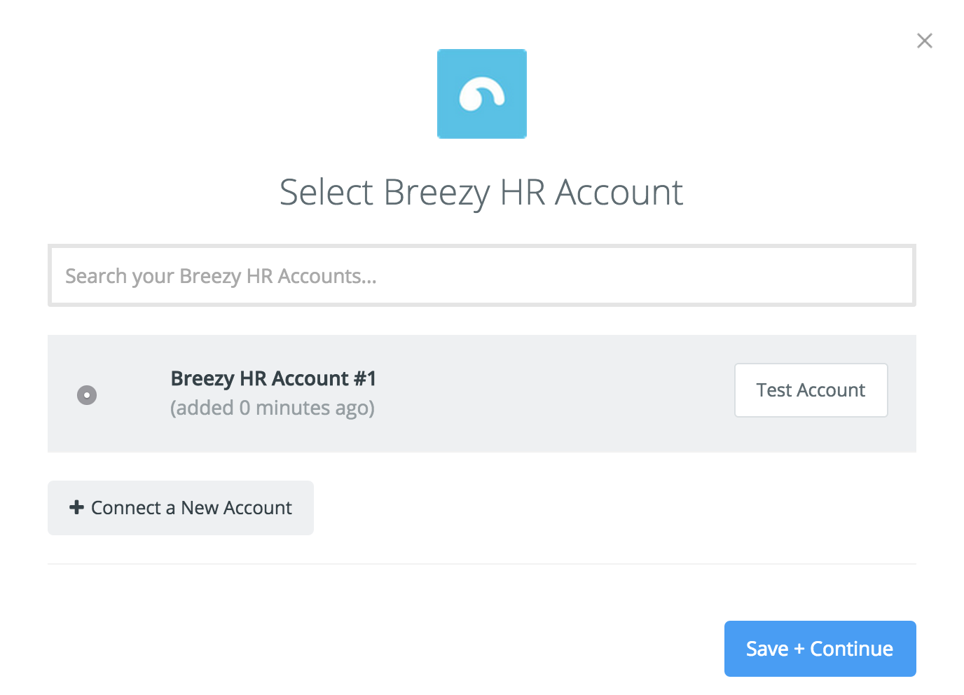Save and continue with selected account

[x=820, y=649]
